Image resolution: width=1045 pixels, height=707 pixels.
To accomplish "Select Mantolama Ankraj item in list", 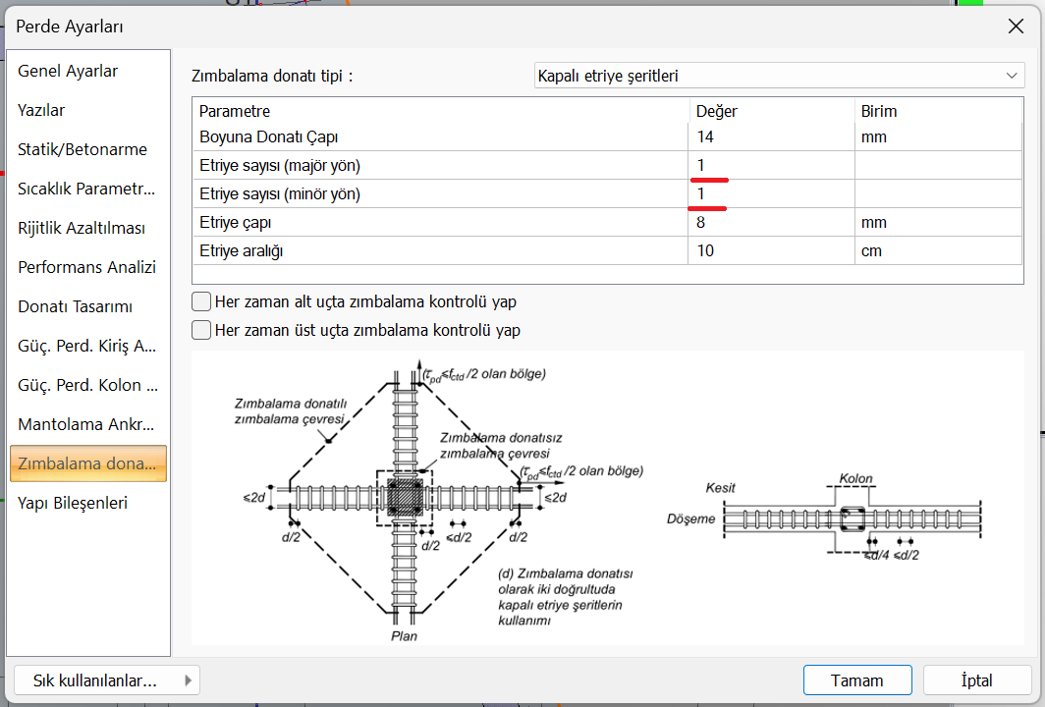I will click(x=87, y=424).
